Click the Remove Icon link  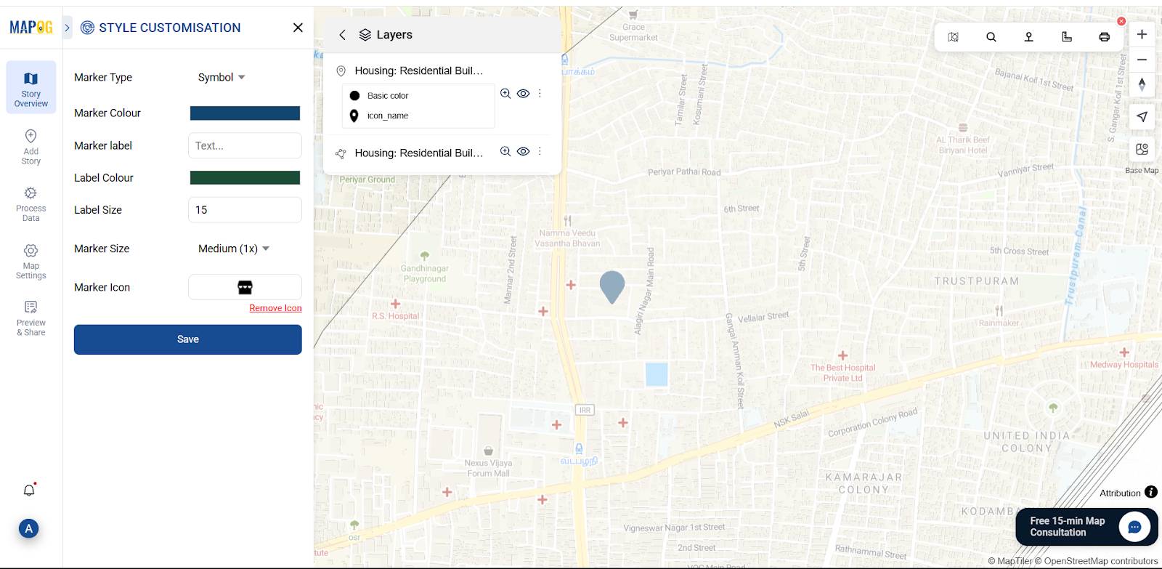[275, 308]
